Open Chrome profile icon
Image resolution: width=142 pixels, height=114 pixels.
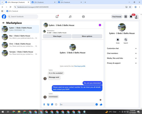(135, 7)
